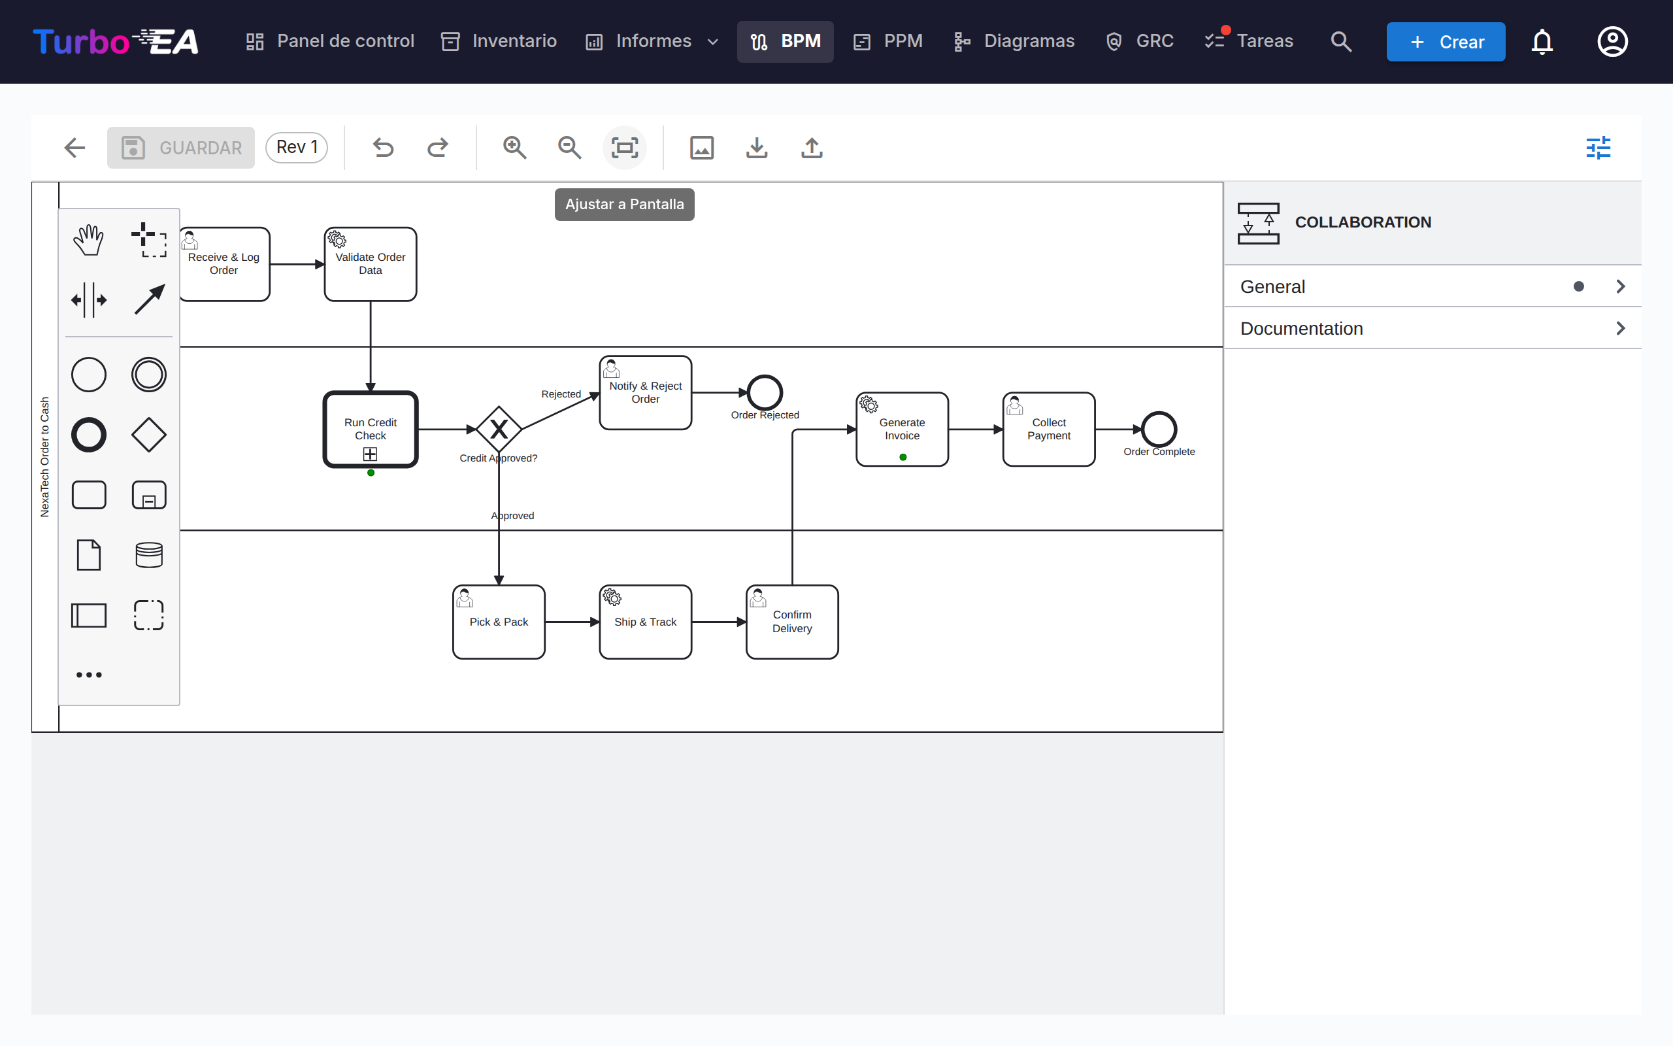The image size is (1673, 1046).
Task: Open the Diagramas section
Action: click(1014, 41)
